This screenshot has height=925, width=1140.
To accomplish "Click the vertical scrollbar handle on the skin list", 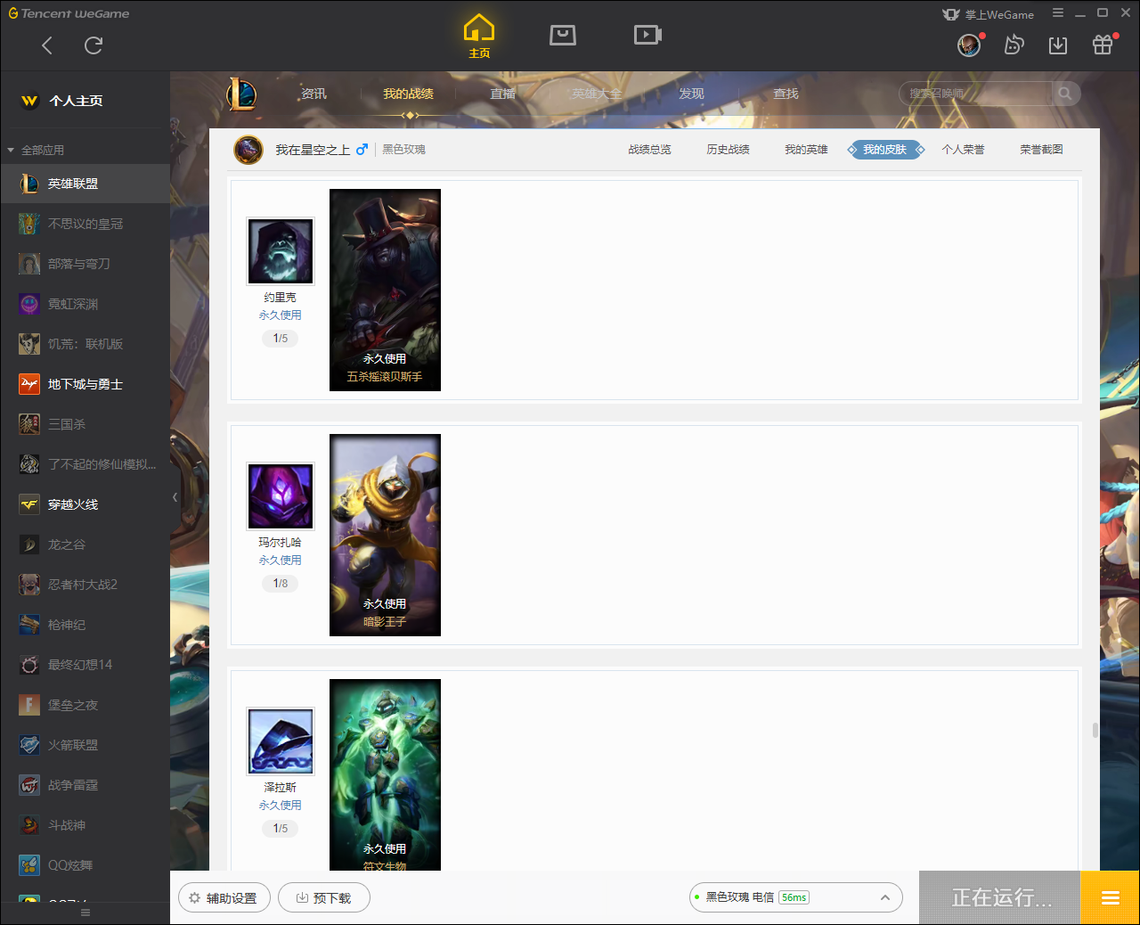I will 1095,731.
